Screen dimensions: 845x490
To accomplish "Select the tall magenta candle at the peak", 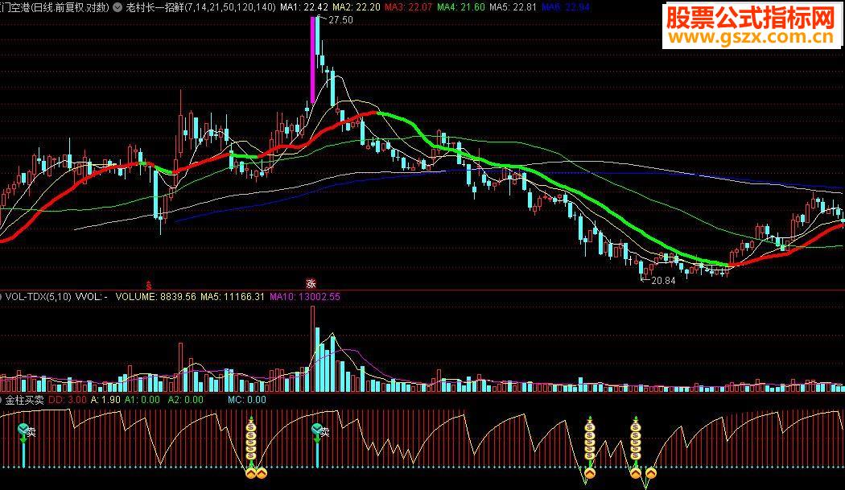I will 312,60.
